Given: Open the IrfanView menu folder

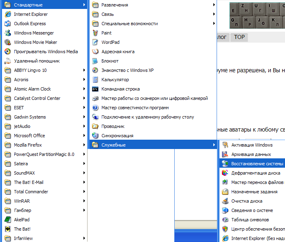Looking at the screenshot, I should coord(44,238).
